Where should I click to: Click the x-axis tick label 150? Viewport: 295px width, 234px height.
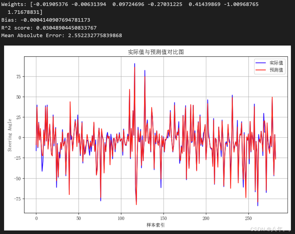click(163, 219)
